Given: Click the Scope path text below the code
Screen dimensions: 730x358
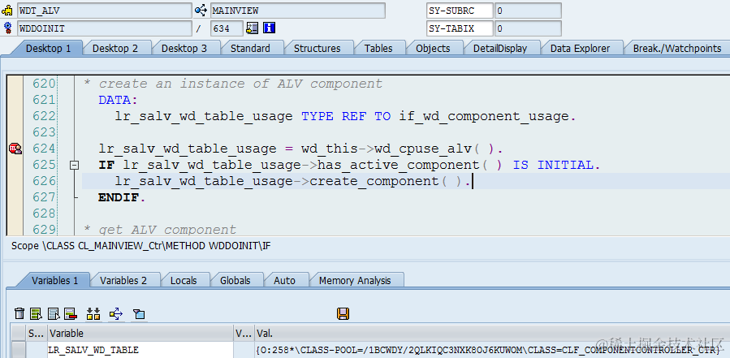Looking at the screenshot, I should [140, 246].
